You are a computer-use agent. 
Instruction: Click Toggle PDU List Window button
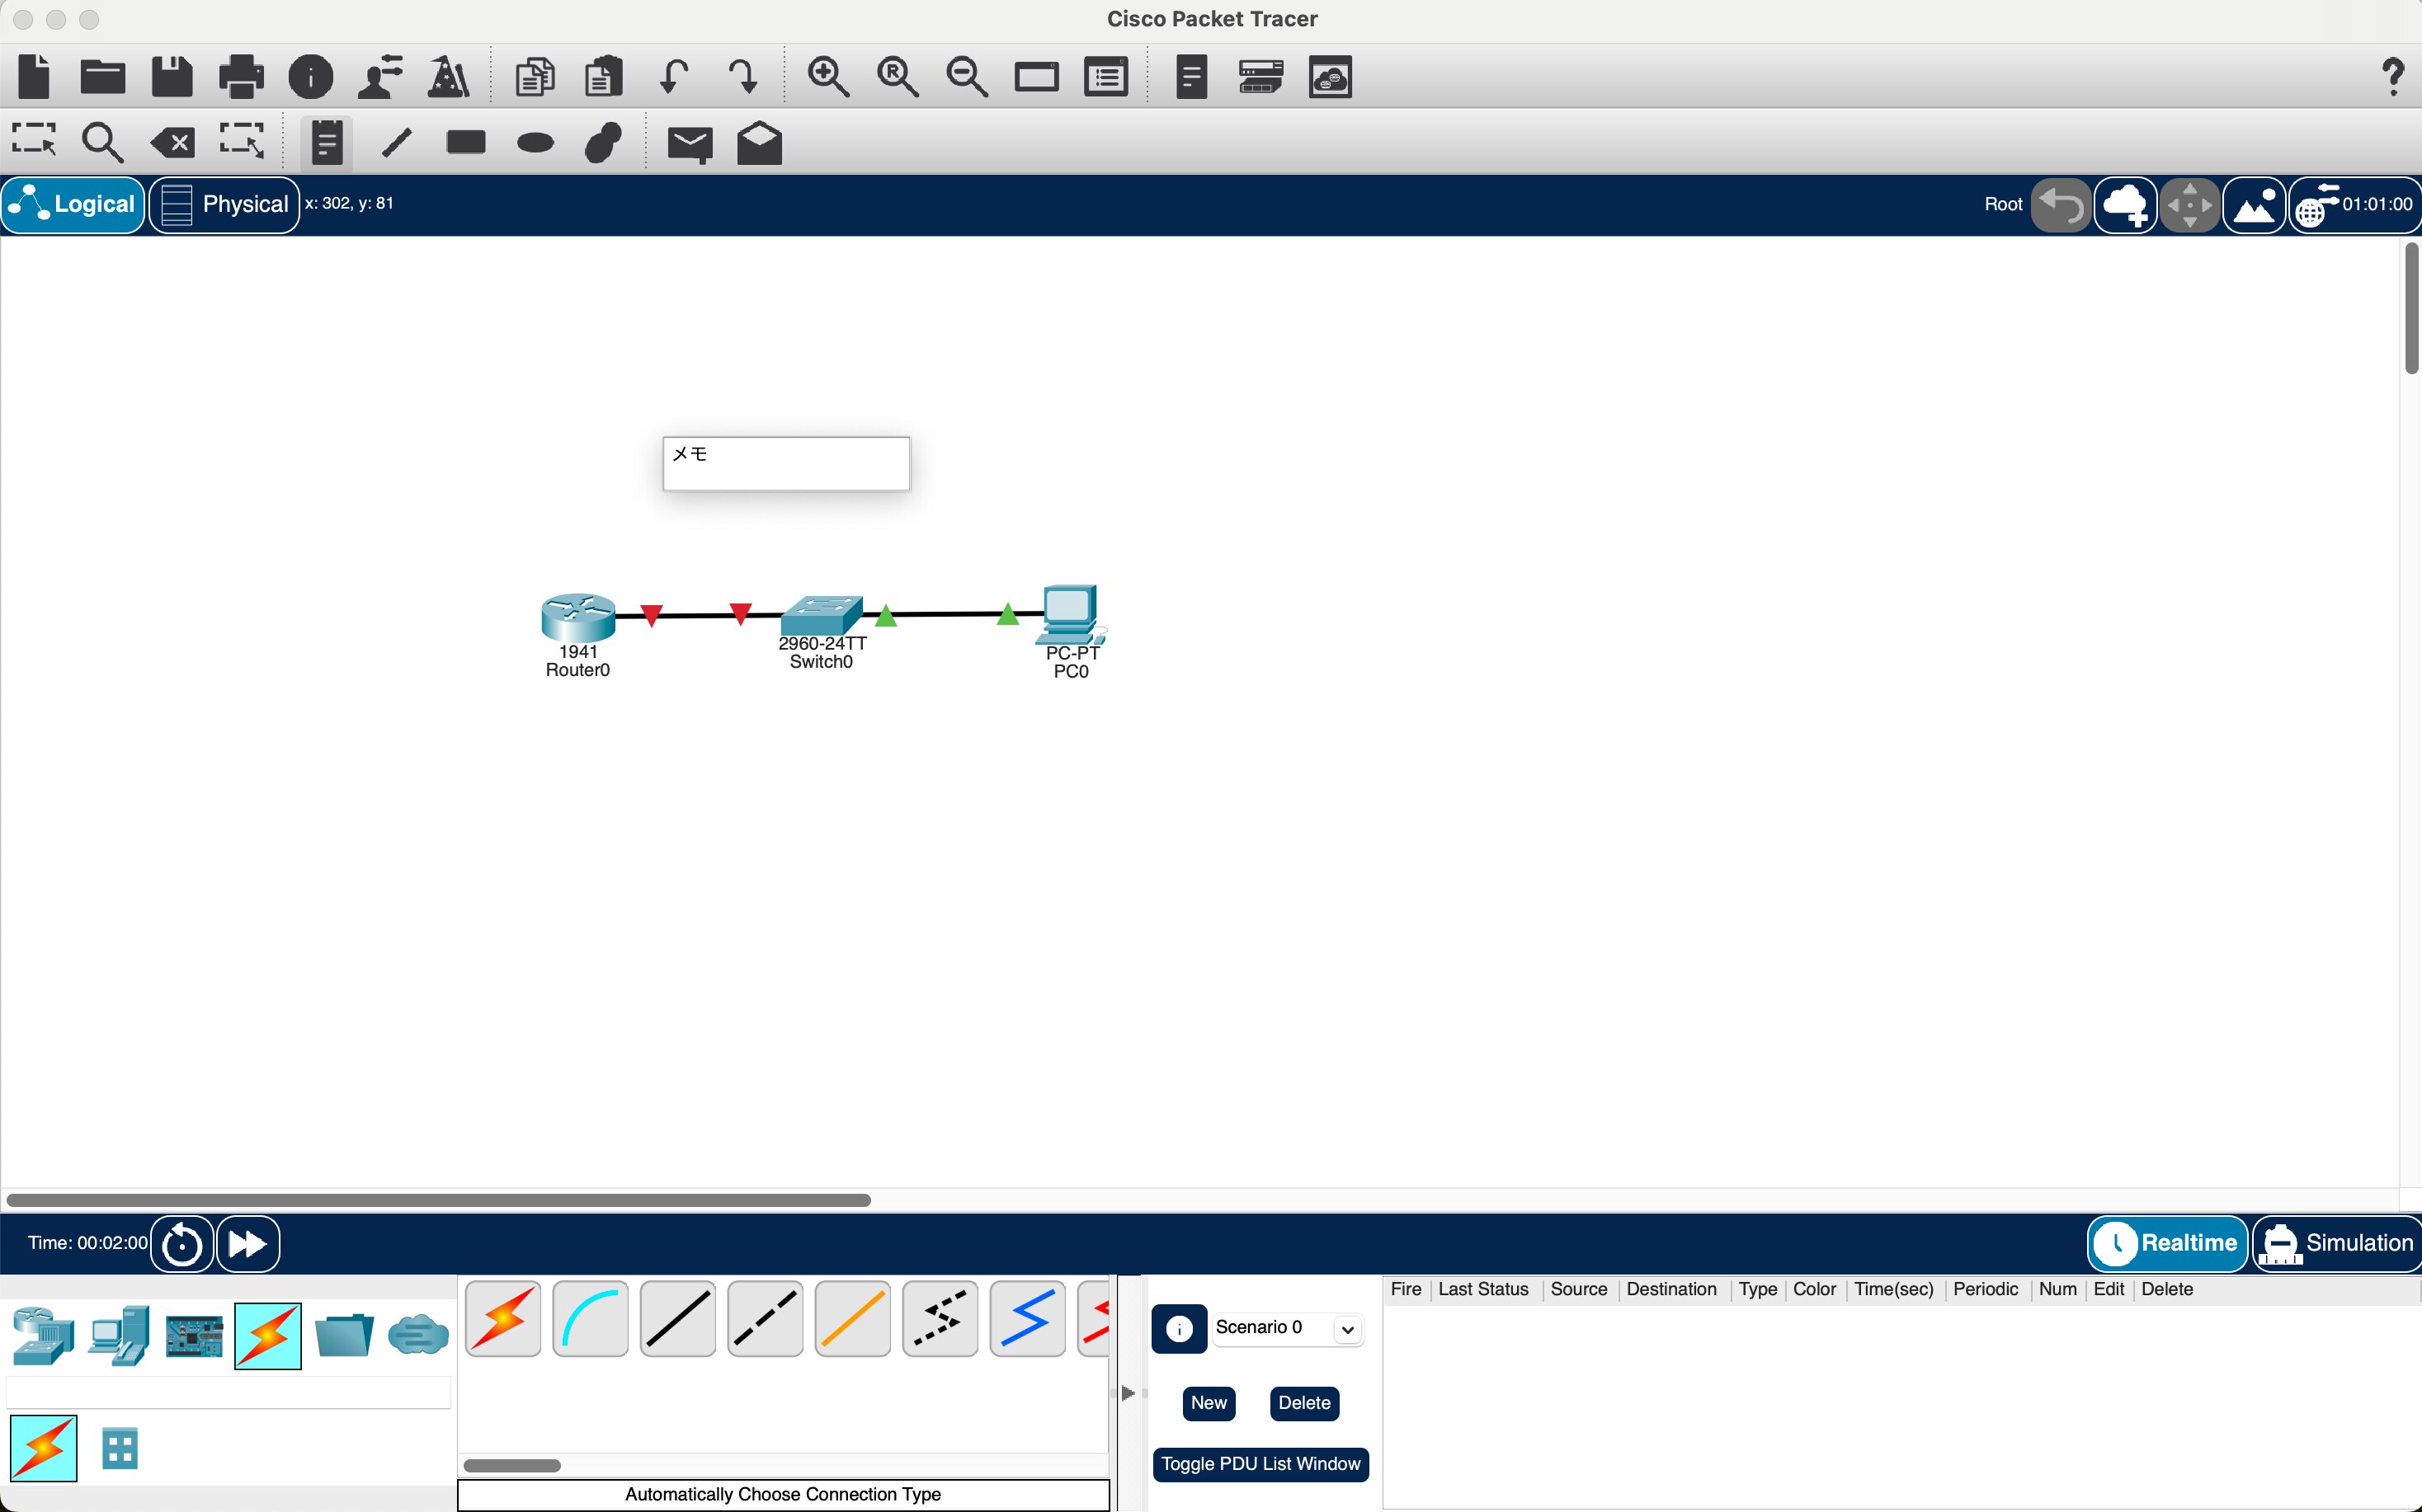click(1260, 1464)
